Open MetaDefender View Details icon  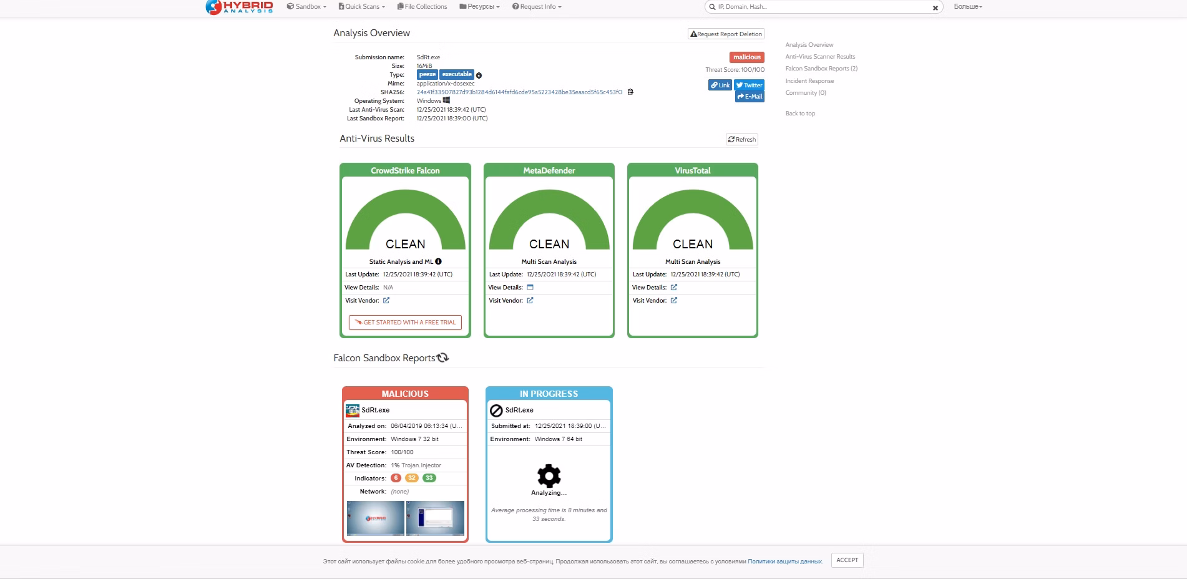(530, 288)
